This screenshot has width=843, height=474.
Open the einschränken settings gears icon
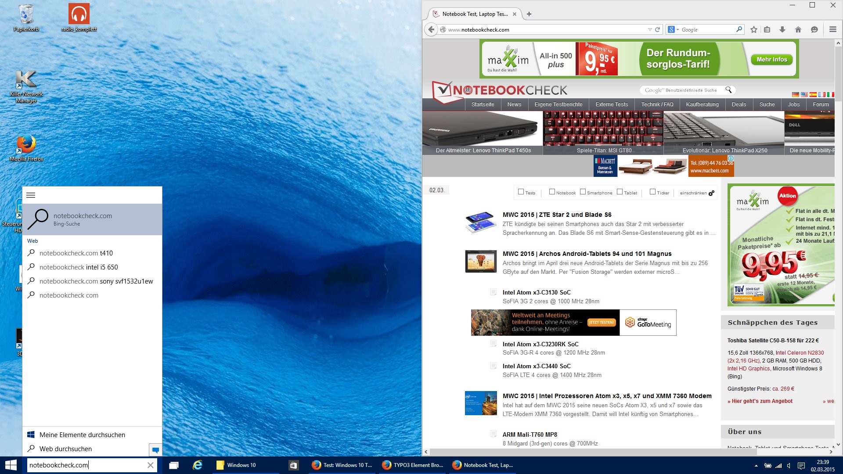[711, 193]
